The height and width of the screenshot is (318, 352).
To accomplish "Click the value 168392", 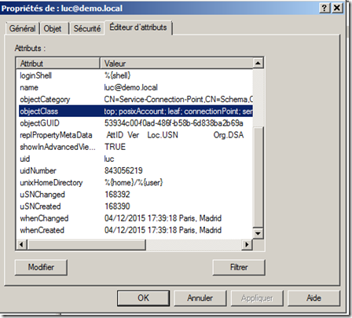I will 117,195.
